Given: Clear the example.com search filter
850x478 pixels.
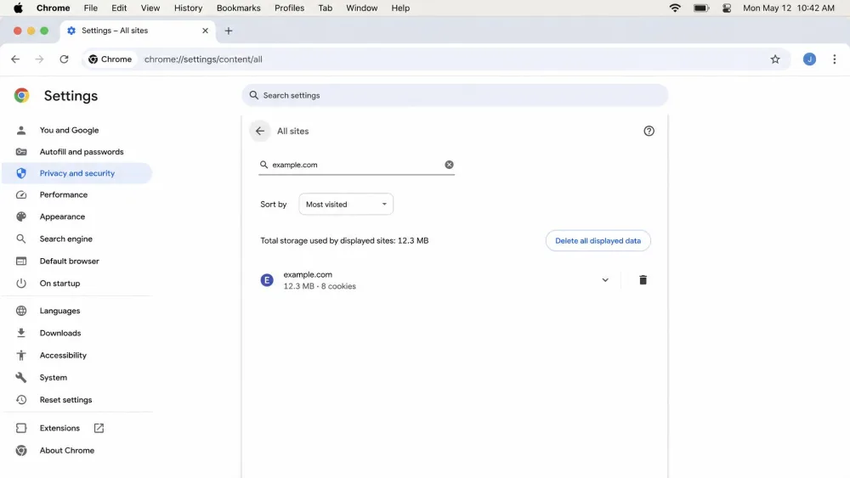Looking at the screenshot, I should point(449,165).
